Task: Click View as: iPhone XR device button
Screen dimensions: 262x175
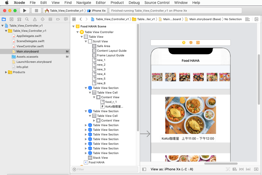Action: tap(172, 169)
